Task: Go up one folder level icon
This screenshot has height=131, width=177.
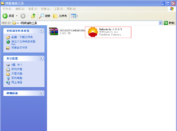Action: click(33, 16)
